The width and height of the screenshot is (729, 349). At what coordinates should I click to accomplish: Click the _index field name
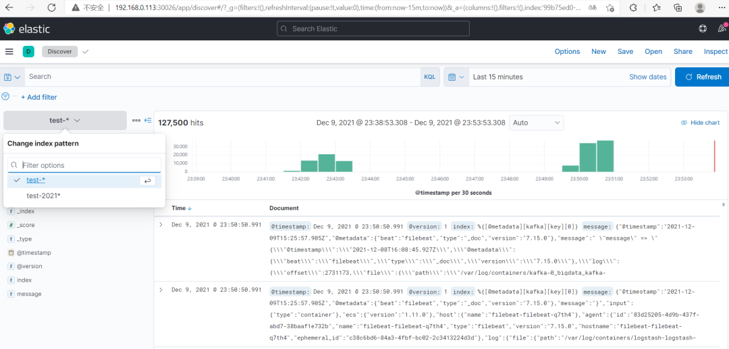click(x=26, y=212)
